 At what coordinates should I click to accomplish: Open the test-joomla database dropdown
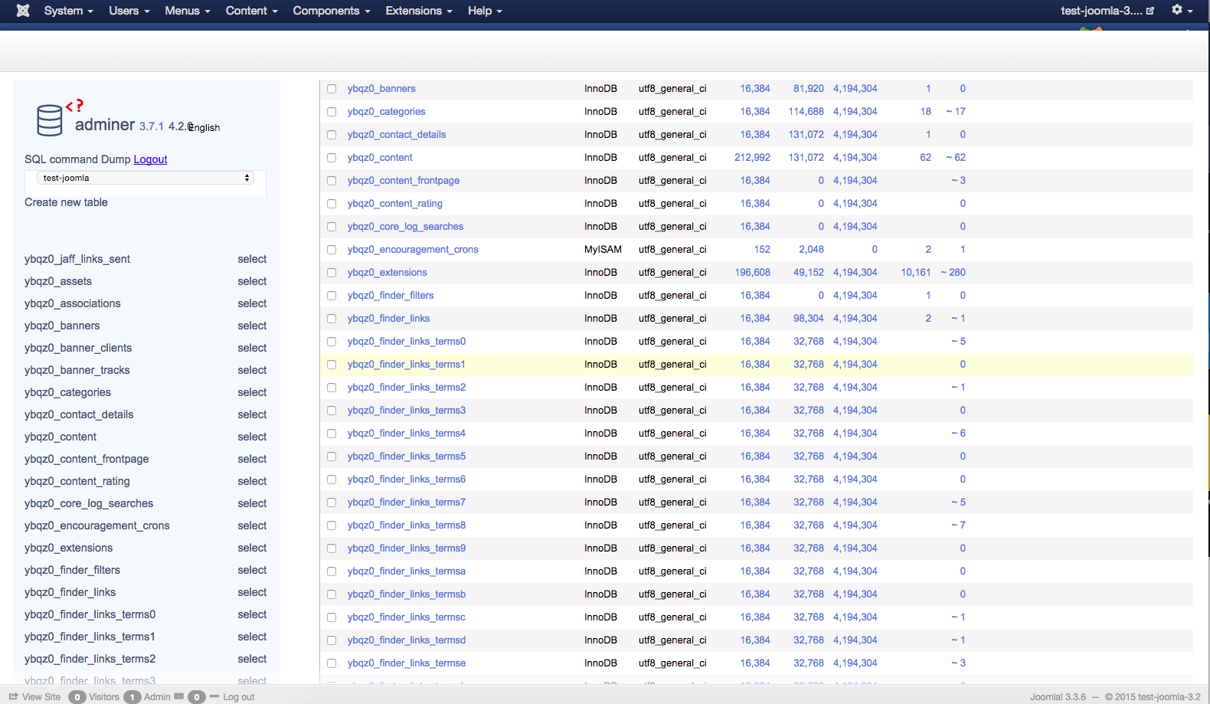[x=146, y=178]
